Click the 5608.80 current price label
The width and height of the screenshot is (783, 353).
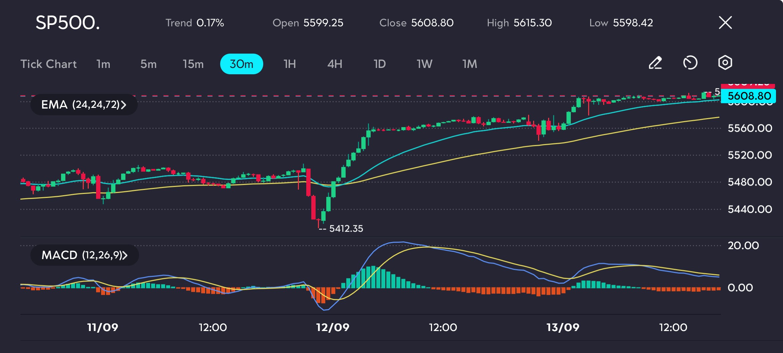click(x=748, y=96)
